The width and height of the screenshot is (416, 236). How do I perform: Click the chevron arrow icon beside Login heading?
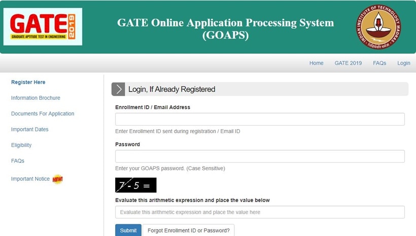118,89
